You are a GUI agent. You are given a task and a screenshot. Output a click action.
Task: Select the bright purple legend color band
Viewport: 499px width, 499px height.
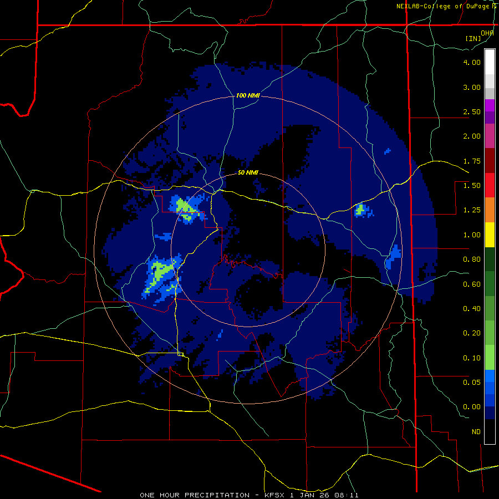click(x=490, y=105)
